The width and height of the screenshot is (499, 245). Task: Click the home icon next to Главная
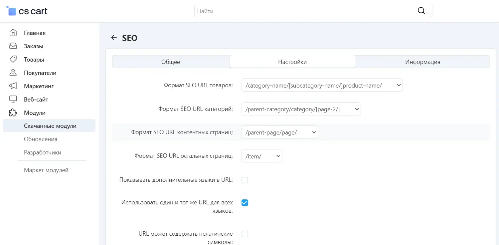(x=13, y=33)
